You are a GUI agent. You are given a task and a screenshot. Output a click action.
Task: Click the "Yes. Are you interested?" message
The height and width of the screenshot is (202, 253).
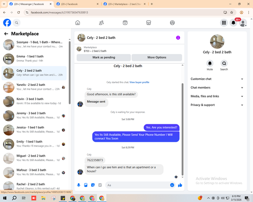161,127
